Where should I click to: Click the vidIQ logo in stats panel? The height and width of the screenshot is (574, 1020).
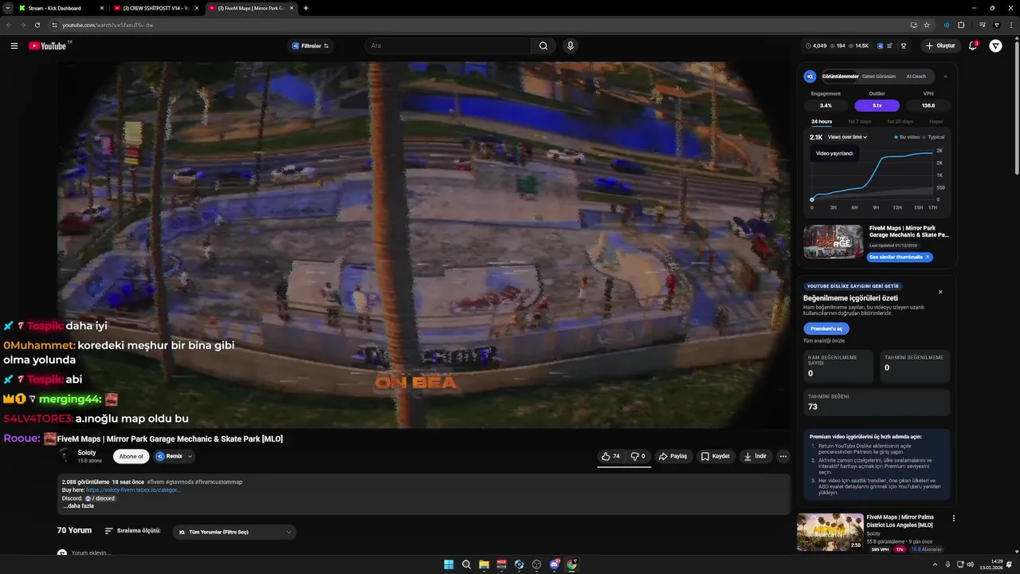(x=810, y=77)
